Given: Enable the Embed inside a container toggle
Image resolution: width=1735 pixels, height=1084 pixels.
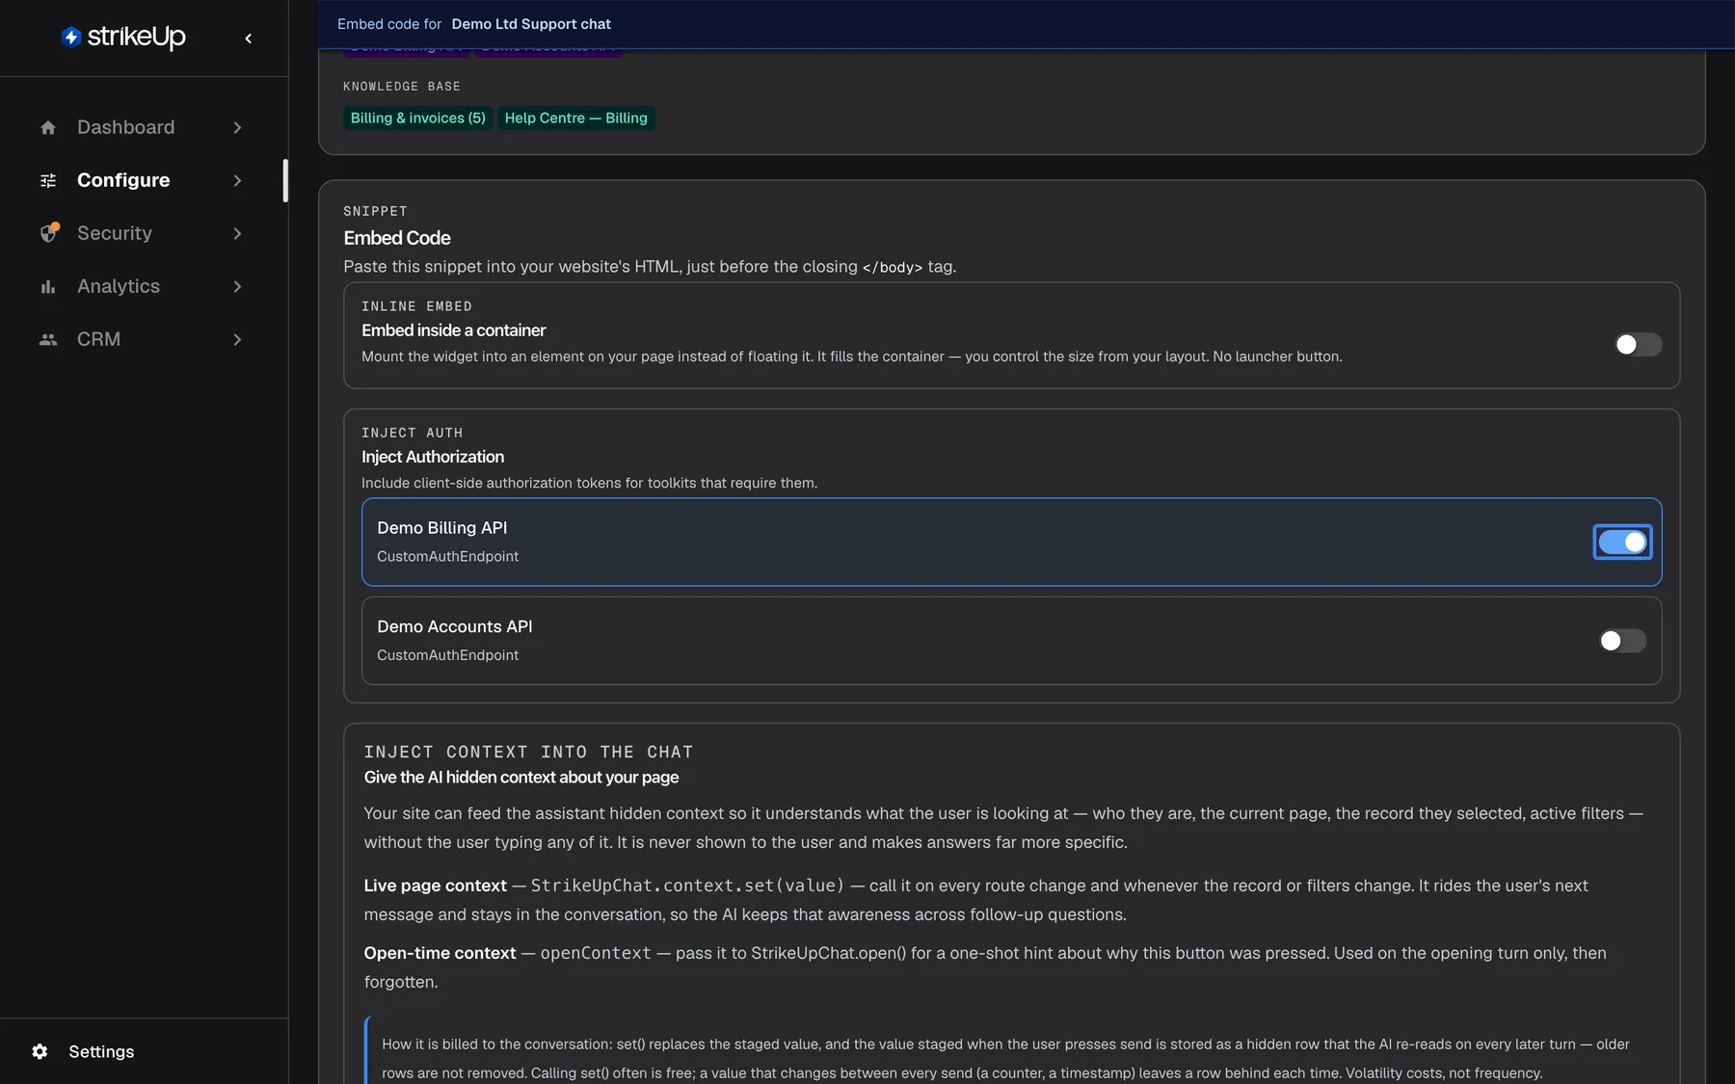Looking at the screenshot, I should click(1639, 344).
